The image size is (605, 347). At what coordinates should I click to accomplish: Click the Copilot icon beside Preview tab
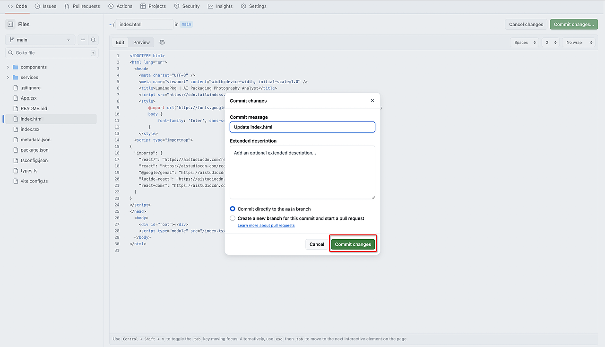pyautogui.click(x=162, y=43)
